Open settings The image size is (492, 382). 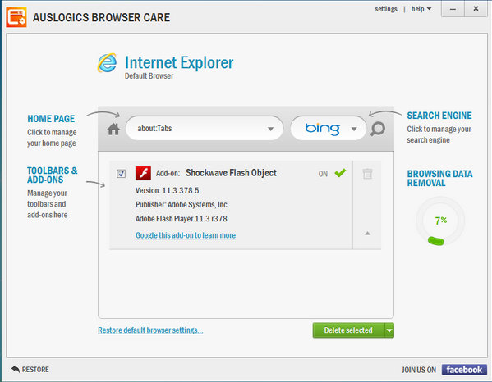[385, 9]
